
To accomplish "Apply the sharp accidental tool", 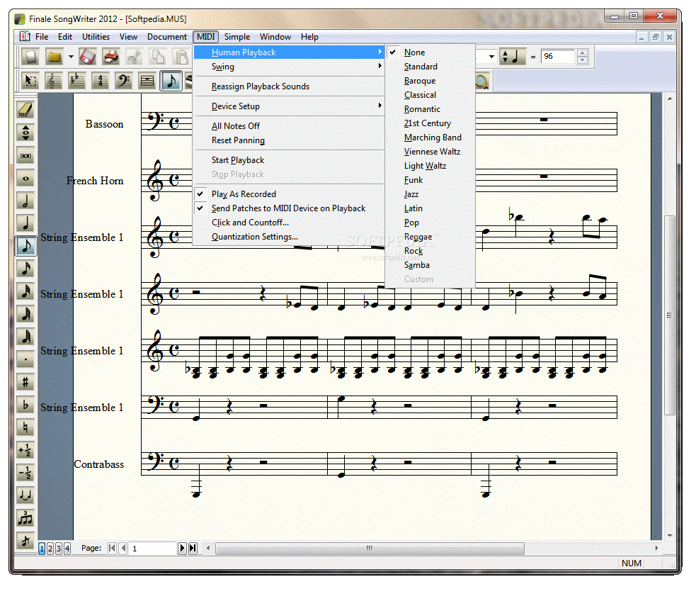I will (x=25, y=381).
